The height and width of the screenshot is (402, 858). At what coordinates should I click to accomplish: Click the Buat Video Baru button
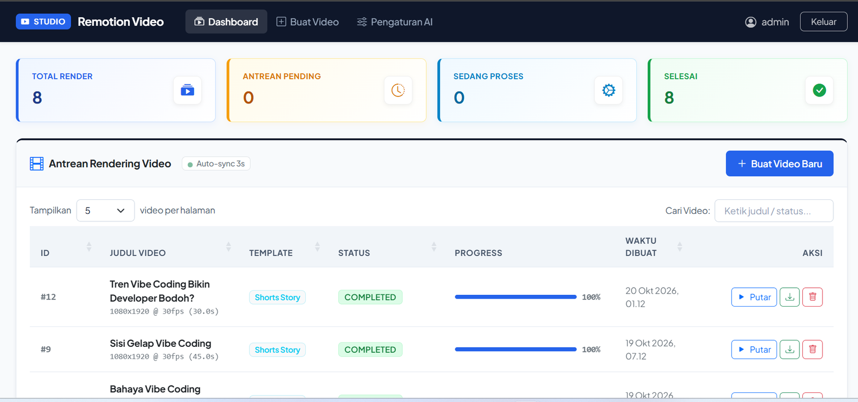point(780,163)
